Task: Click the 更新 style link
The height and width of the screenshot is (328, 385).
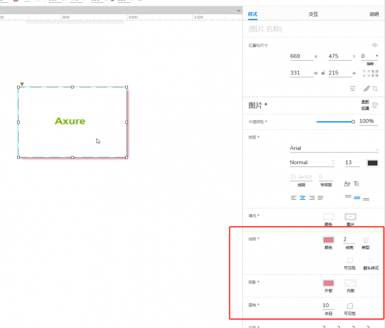Action: point(365,102)
